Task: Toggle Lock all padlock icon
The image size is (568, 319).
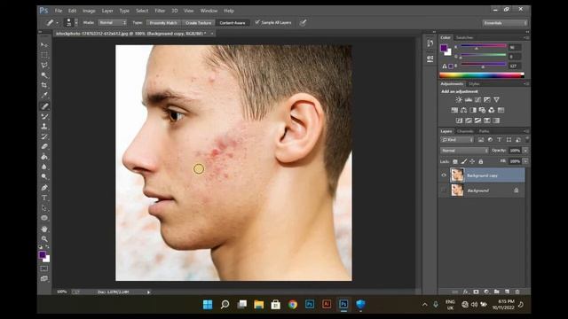Action: pyautogui.click(x=481, y=161)
